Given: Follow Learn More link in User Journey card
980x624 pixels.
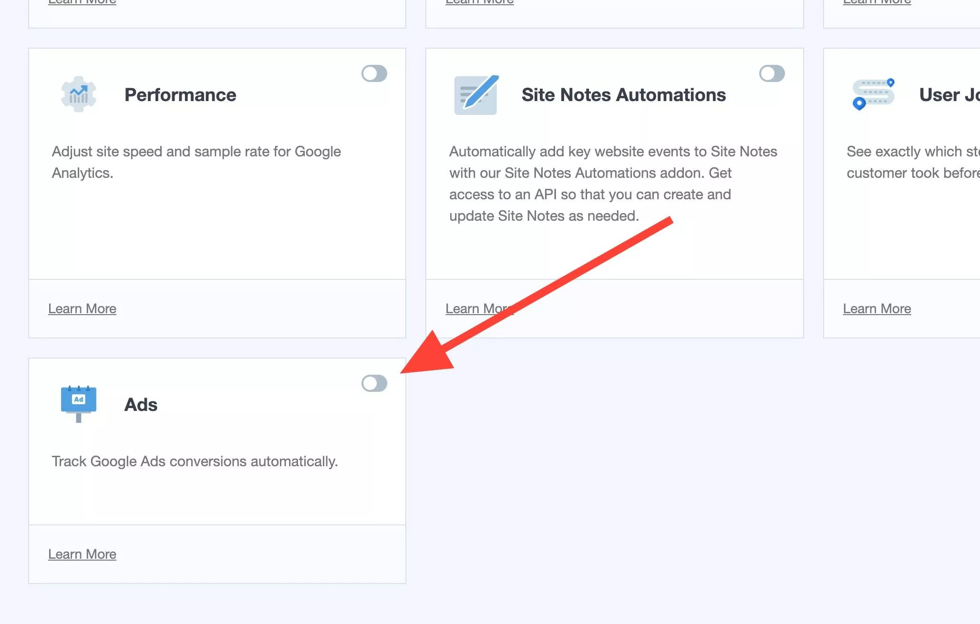Looking at the screenshot, I should point(877,309).
